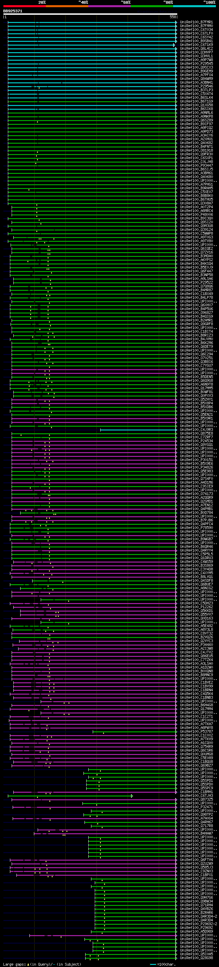This screenshot has width=219, height=967.
Task: Select hit label UniRef100_Q40680
Action: click(196, 177)
